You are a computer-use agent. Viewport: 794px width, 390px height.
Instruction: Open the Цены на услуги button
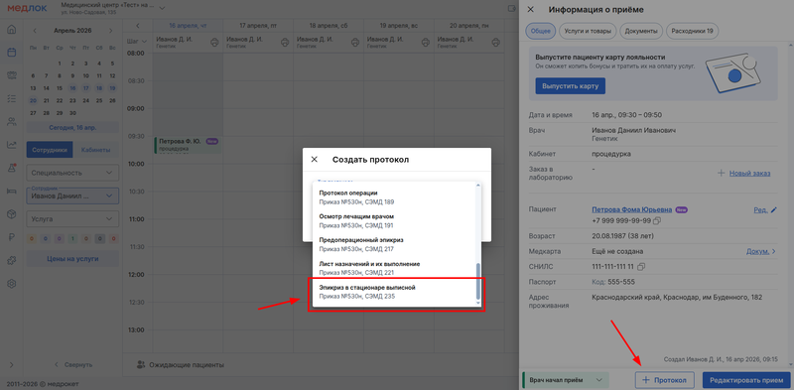(72, 259)
